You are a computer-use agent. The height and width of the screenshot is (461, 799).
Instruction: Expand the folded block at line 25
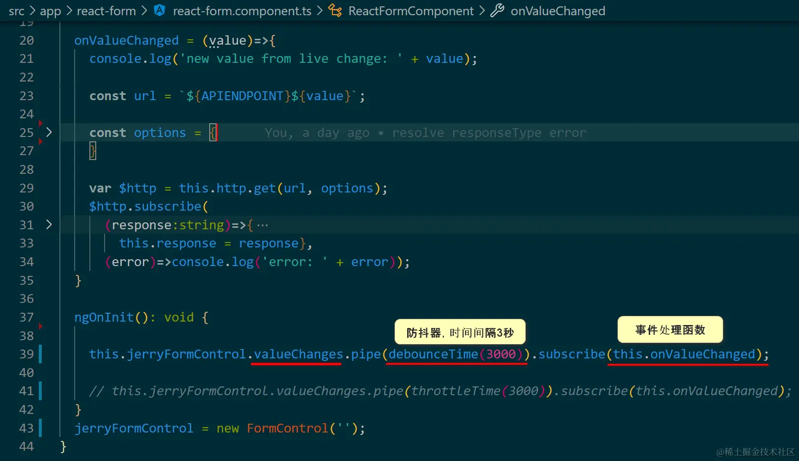[49, 132]
